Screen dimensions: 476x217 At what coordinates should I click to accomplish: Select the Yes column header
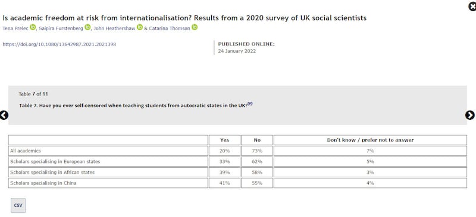[x=225, y=140]
